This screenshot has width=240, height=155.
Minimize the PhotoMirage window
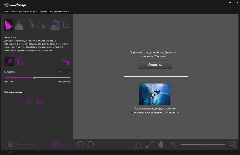[230, 2]
